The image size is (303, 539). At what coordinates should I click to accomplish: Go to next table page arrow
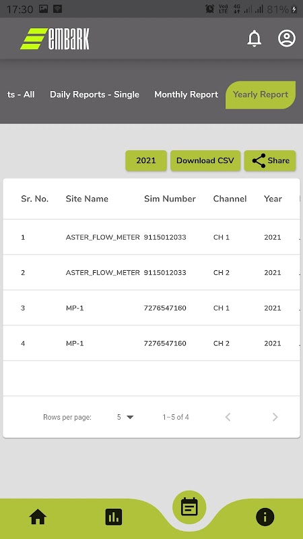click(275, 417)
